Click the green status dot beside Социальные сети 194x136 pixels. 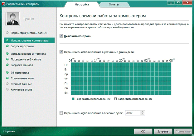point(7,78)
